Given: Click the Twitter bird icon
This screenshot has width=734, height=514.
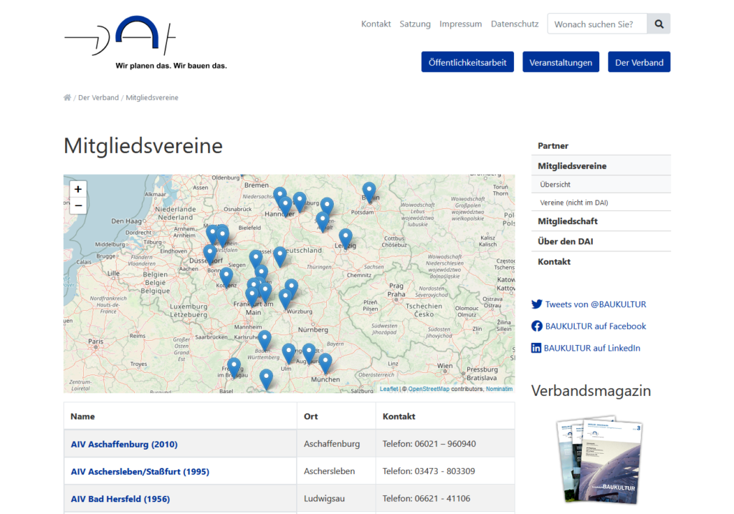Looking at the screenshot, I should (536, 304).
